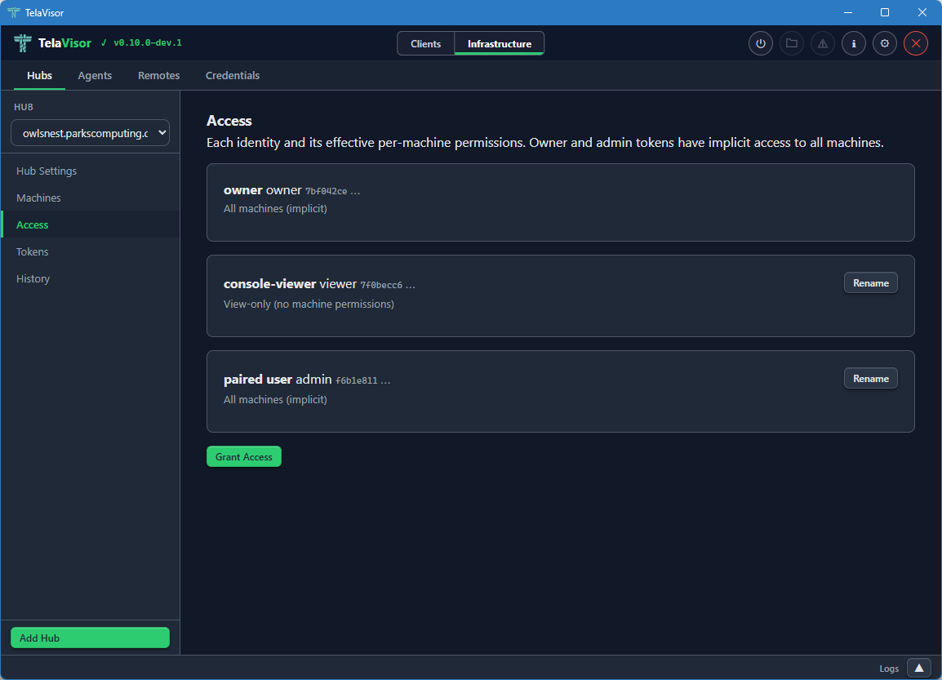The width and height of the screenshot is (942, 680).
Task: Open Hub Settings in the sidebar
Action: (47, 171)
